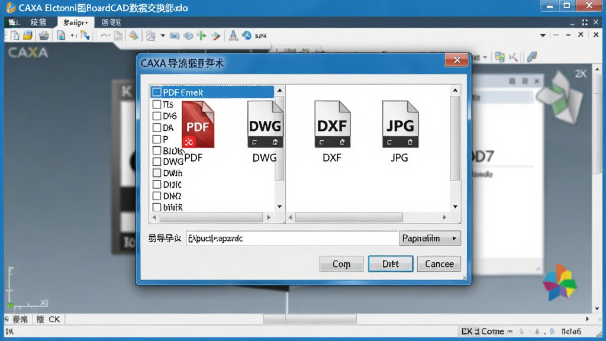Click the Print toolbar icon
Viewport: 606px width, 341px height.
tap(44, 36)
